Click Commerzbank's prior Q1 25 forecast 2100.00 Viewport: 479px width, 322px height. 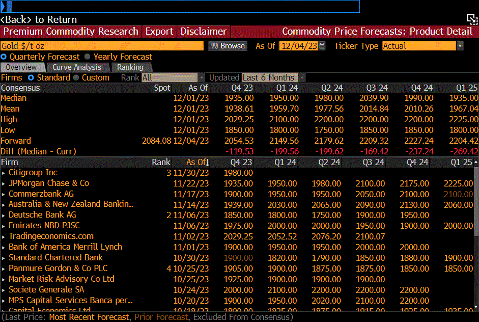coord(458,194)
